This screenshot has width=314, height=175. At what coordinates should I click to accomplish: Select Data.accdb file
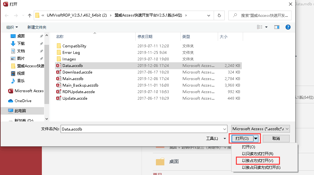148,66
